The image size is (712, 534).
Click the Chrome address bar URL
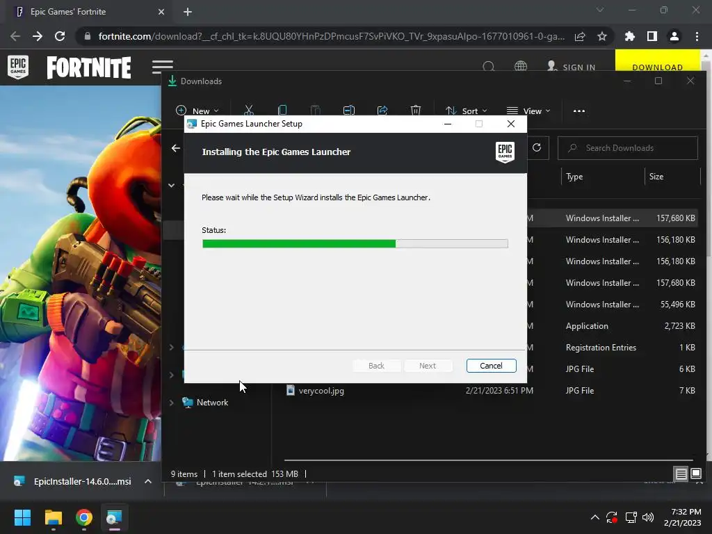(x=332, y=36)
